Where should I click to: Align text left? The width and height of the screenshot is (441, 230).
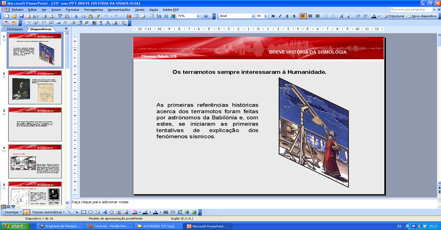[303, 16]
